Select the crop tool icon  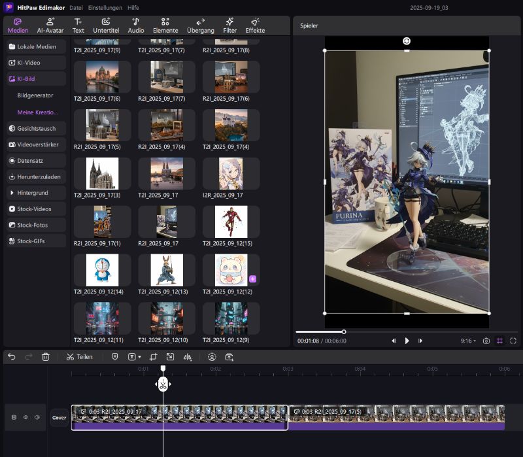coord(153,356)
